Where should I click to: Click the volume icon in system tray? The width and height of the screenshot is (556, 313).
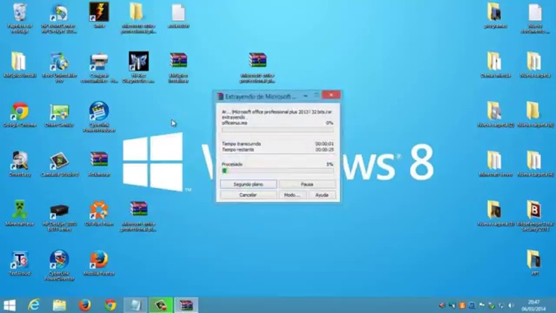tap(511, 306)
